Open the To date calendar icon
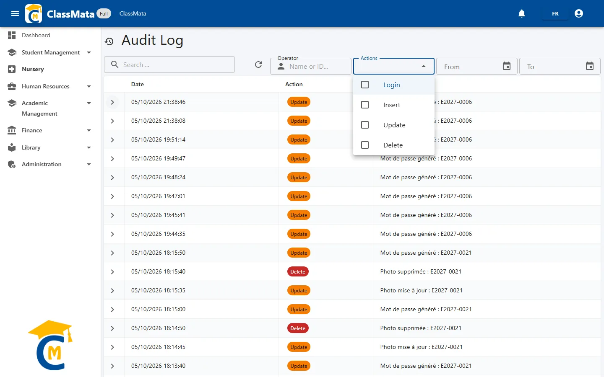This screenshot has height=377, width=604. 590,66
